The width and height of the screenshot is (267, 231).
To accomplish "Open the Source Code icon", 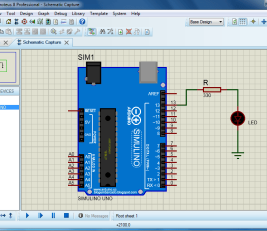I will (63, 21).
